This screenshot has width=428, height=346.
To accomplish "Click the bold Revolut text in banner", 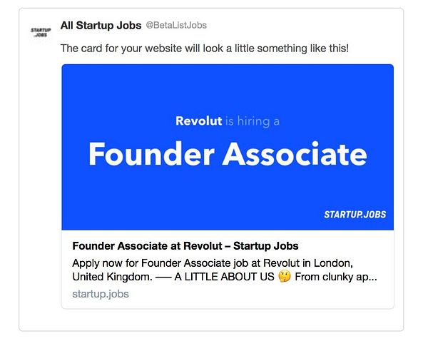I will 198,121.
